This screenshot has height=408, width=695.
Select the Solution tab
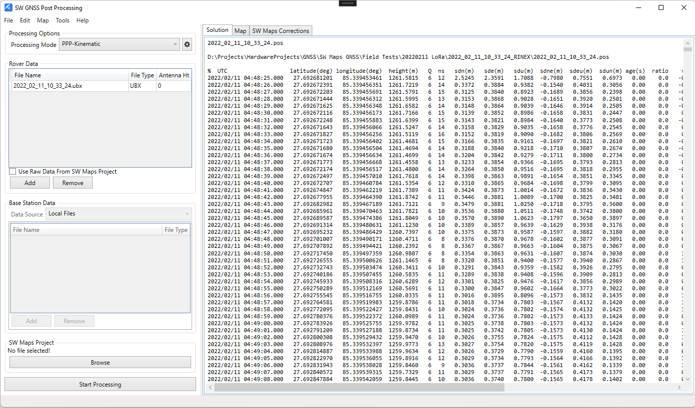(x=218, y=30)
